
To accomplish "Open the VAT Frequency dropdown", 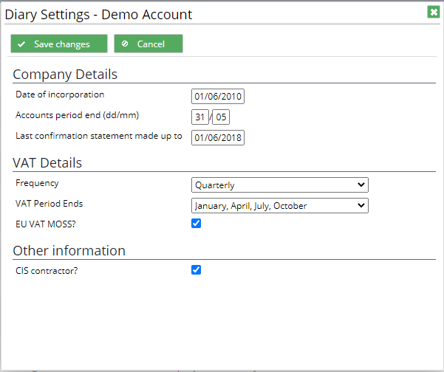I will pos(280,185).
